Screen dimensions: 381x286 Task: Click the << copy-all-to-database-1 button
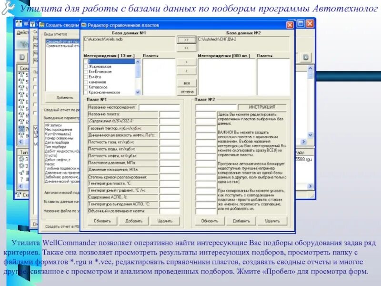[186, 48]
